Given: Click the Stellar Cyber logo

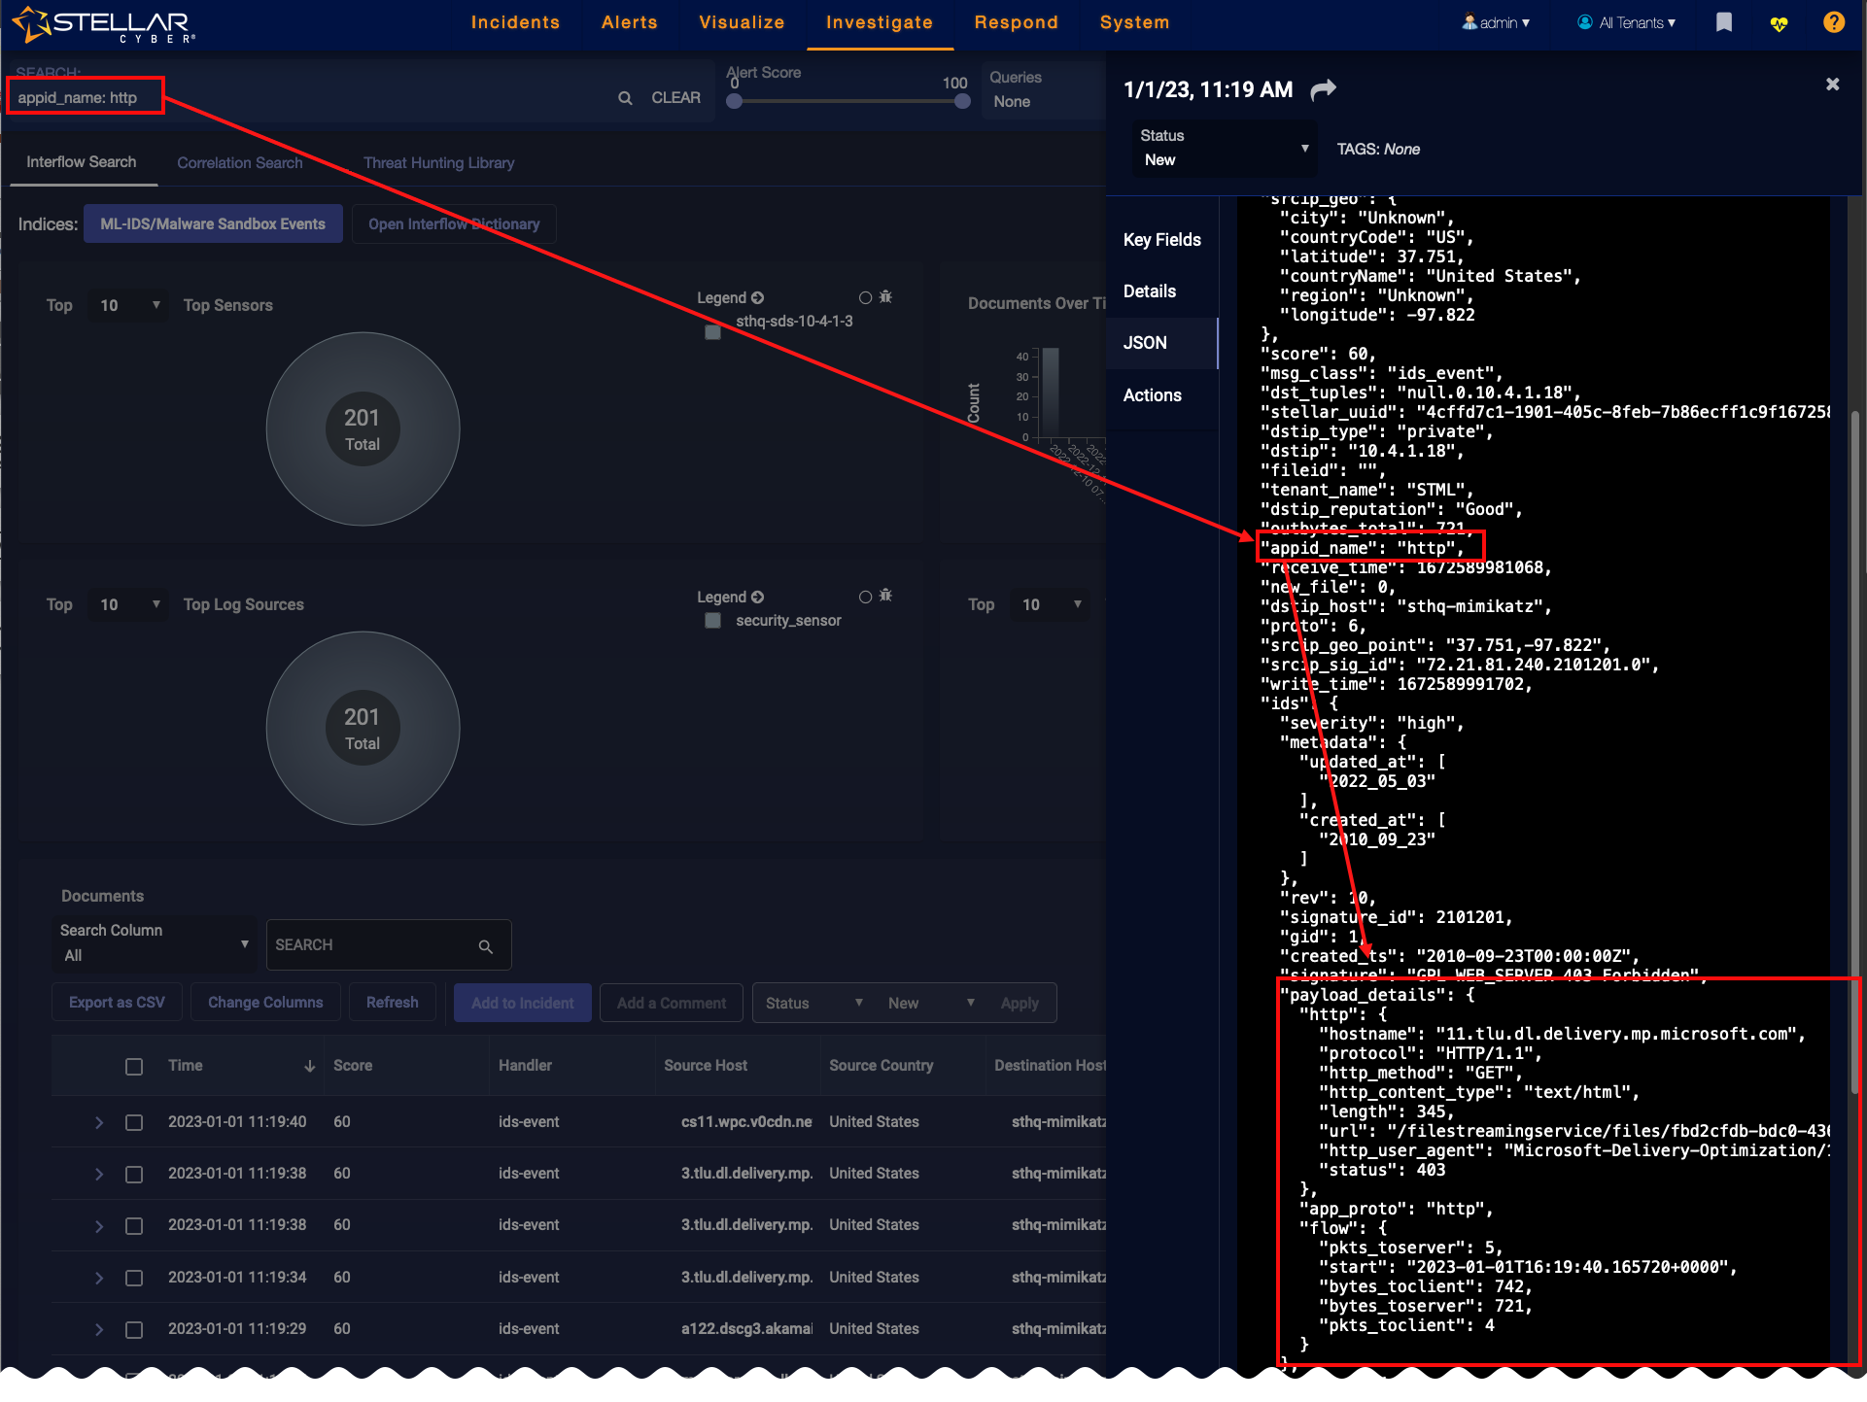Looking at the screenshot, I should tap(105, 24).
